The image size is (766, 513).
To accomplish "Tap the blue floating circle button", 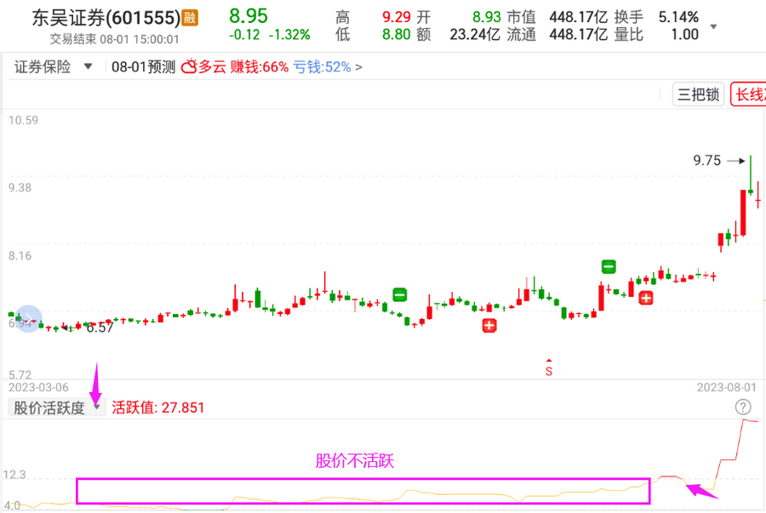I will (x=29, y=319).
